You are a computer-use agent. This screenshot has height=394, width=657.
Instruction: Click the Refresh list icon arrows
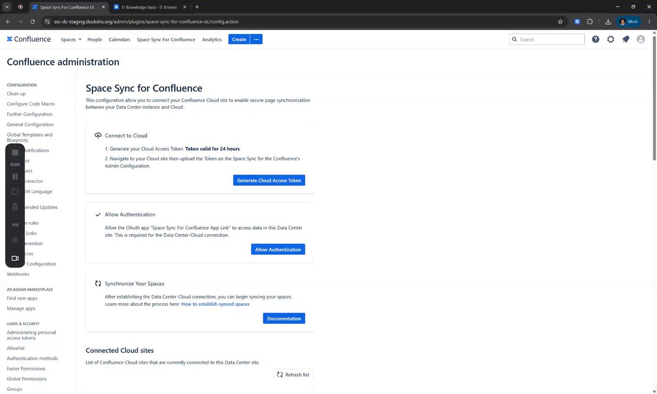click(280, 375)
